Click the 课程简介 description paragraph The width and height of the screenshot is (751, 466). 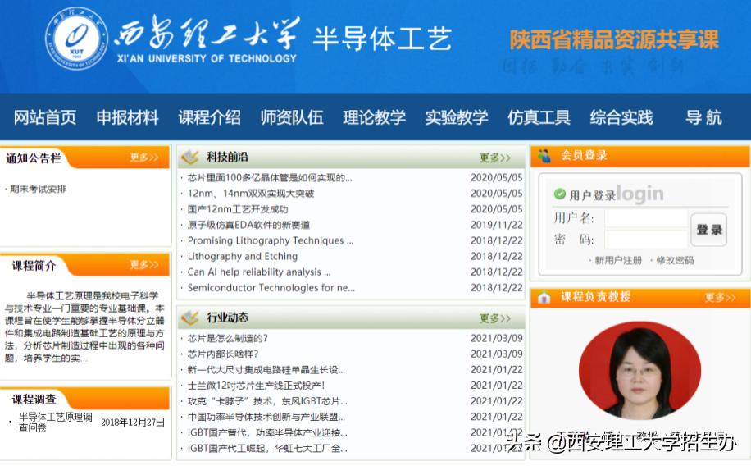(84, 327)
